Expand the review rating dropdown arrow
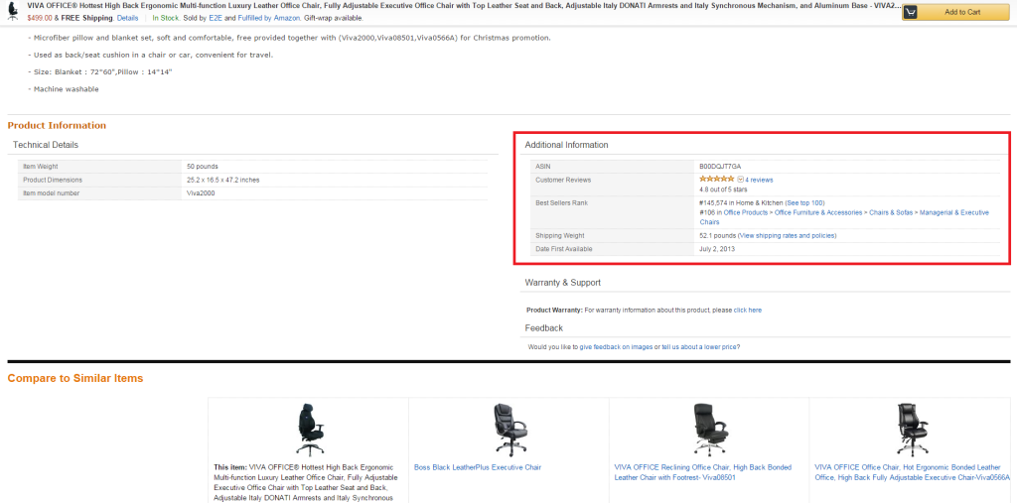The height and width of the screenshot is (503, 1017). tap(740, 180)
